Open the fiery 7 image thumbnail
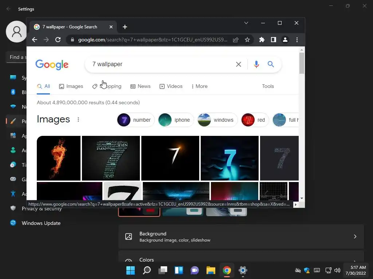Image resolution: width=373 pixels, height=279 pixels. [x=59, y=158]
